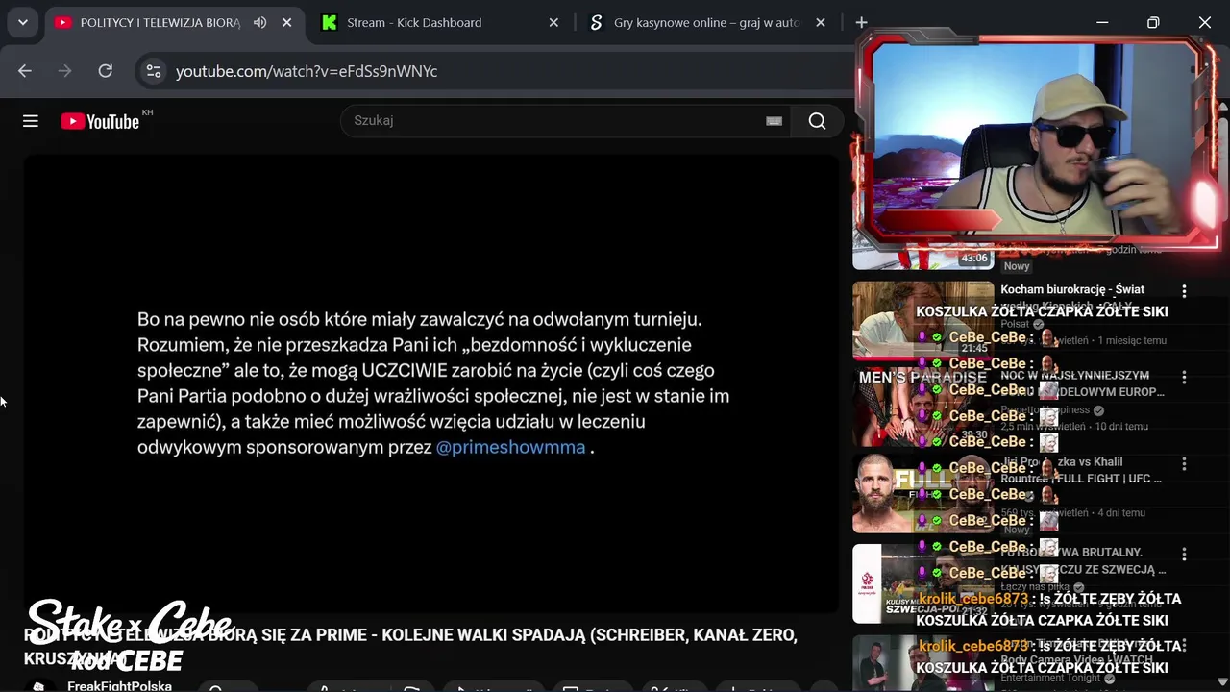Open options for Kocham biurokrację video

click(1184, 291)
